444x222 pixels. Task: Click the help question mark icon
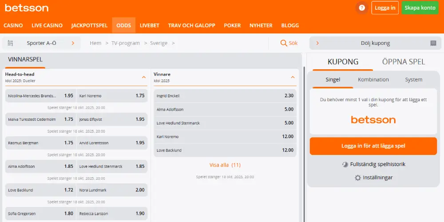tap(362, 8)
